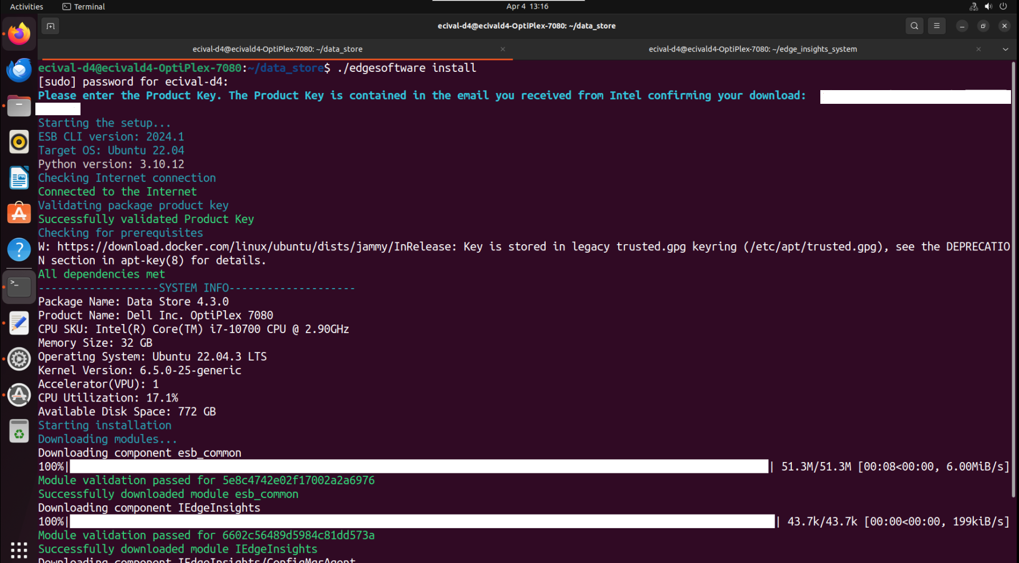Click 'All dependencies met' line
The height and width of the screenshot is (563, 1019).
pos(102,274)
